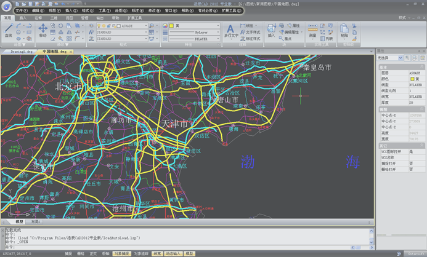
Task: Click the 动态输入 dynamic input button
Action: 174,253
